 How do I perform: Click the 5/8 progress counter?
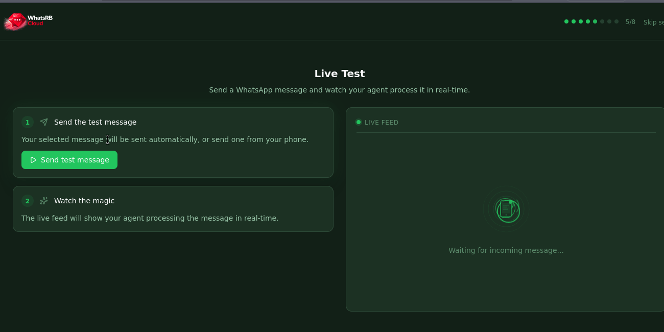[x=630, y=22]
